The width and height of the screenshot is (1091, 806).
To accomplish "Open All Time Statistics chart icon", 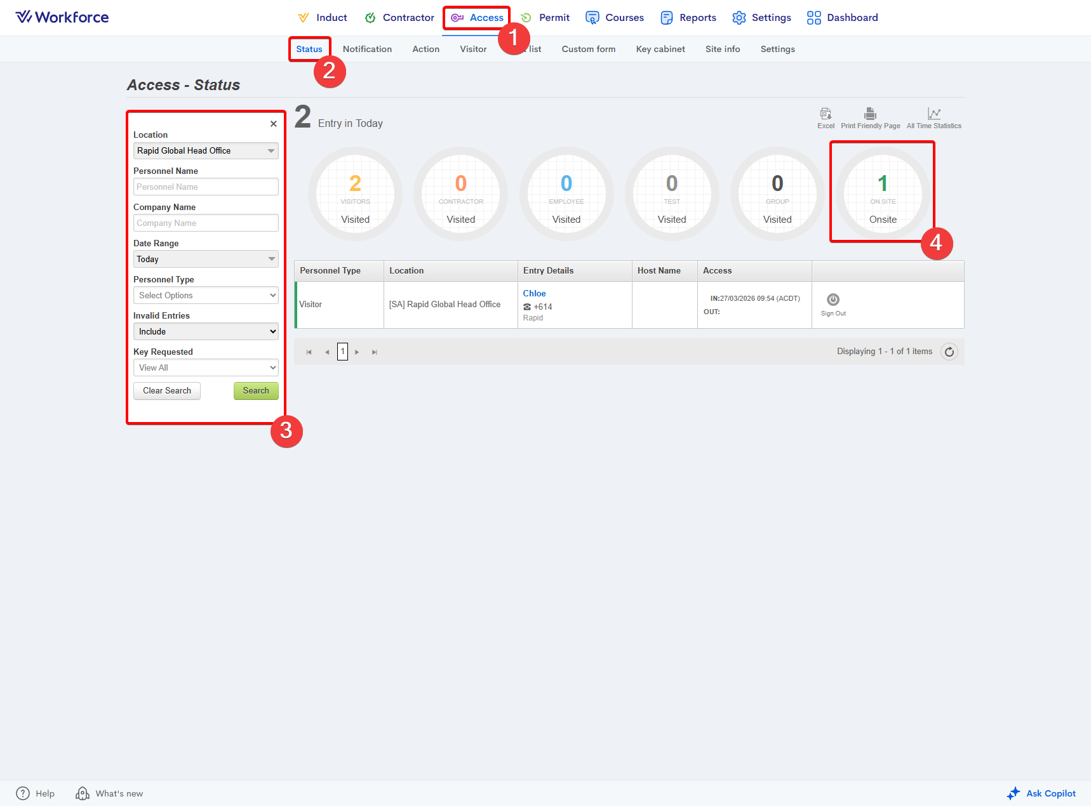I will coord(934,114).
